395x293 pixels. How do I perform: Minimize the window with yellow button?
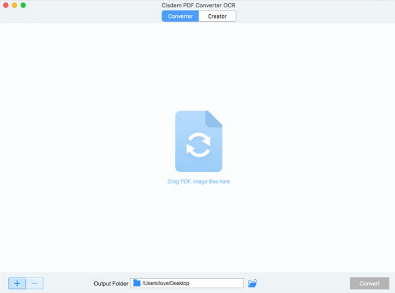pos(14,5)
